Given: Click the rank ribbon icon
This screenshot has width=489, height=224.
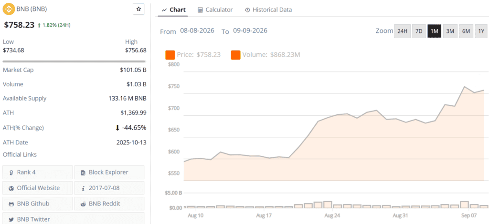Looking at the screenshot, I should (11, 173).
